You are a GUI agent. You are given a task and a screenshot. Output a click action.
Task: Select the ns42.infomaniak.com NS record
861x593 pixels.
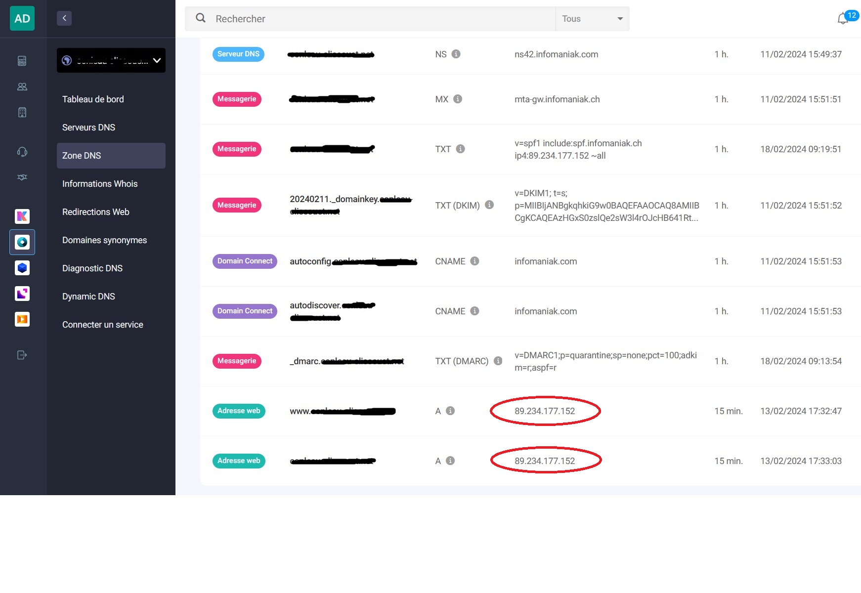coord(556,54)
